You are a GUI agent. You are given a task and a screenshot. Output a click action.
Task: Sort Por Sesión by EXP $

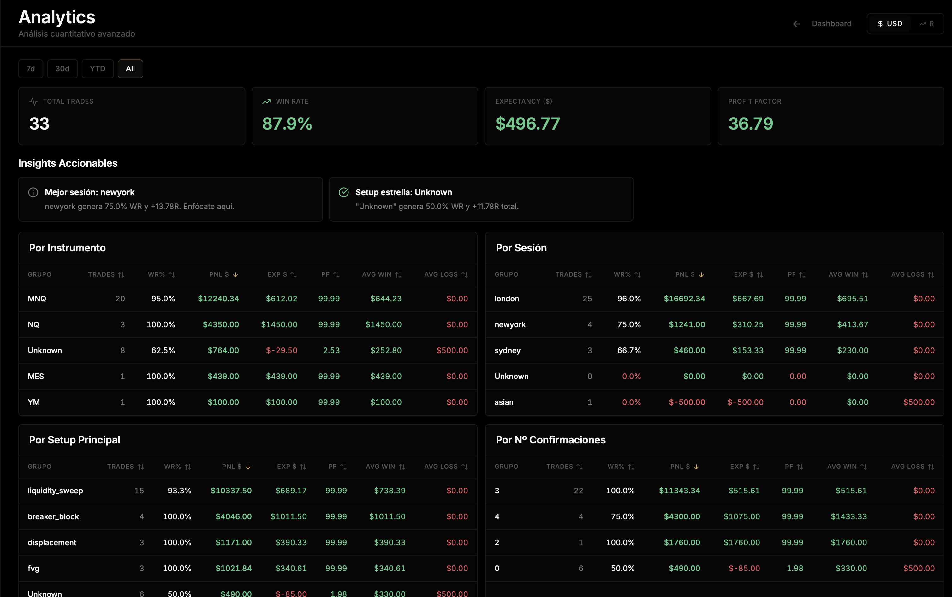(x=748, y=274)
